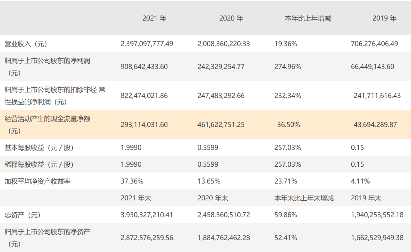Select the 19.36% revenue growth cell
This screenshot has width=411, height=252.
286,44
